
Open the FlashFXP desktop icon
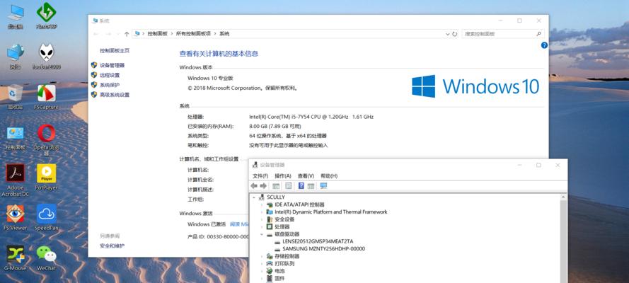46,16
